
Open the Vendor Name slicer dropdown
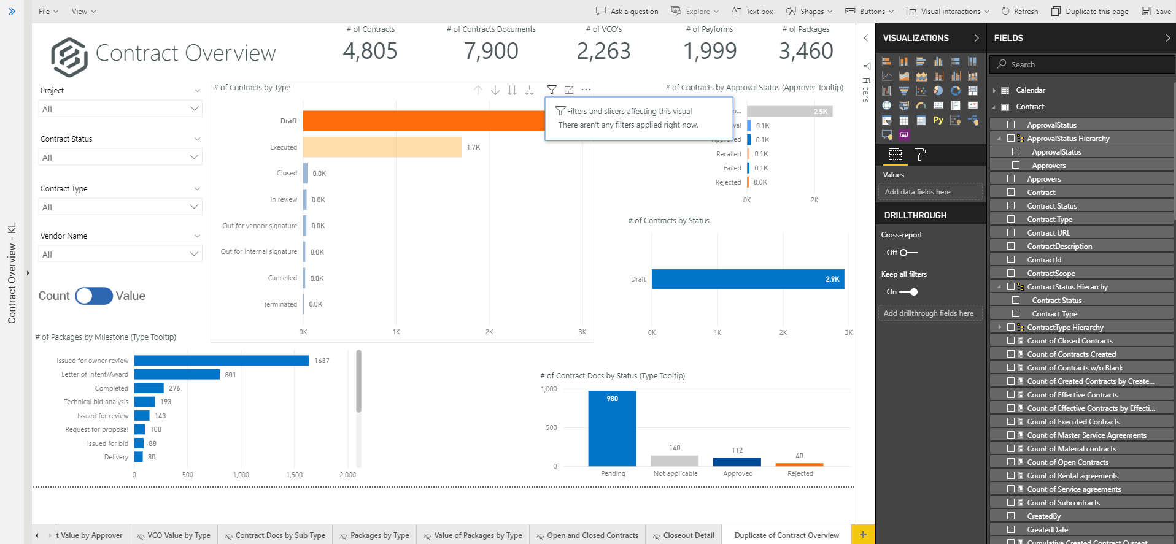(x=120, y=254)
